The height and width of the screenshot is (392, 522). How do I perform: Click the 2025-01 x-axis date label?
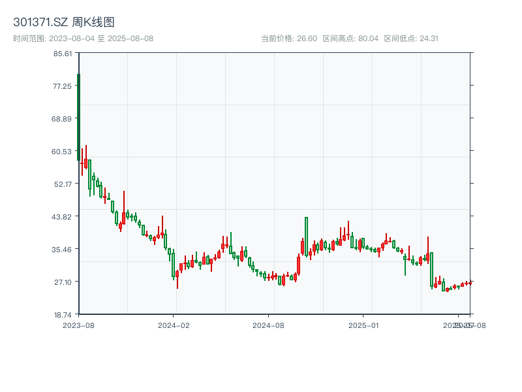coord(364,325)
